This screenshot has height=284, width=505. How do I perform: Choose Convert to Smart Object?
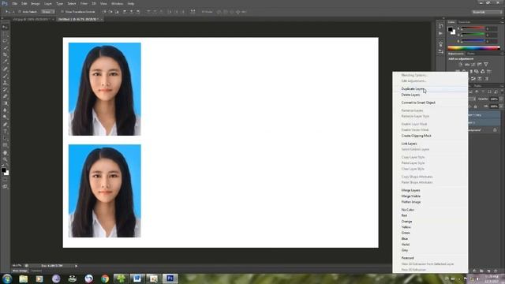pos(430,103)
